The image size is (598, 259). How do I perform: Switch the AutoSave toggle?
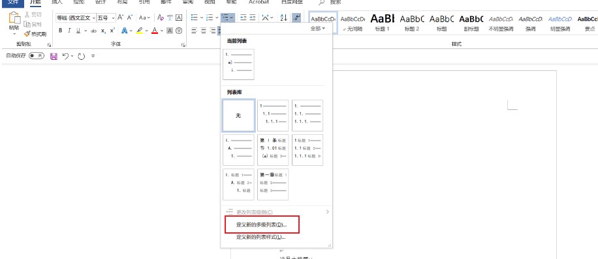pos(37,56)
